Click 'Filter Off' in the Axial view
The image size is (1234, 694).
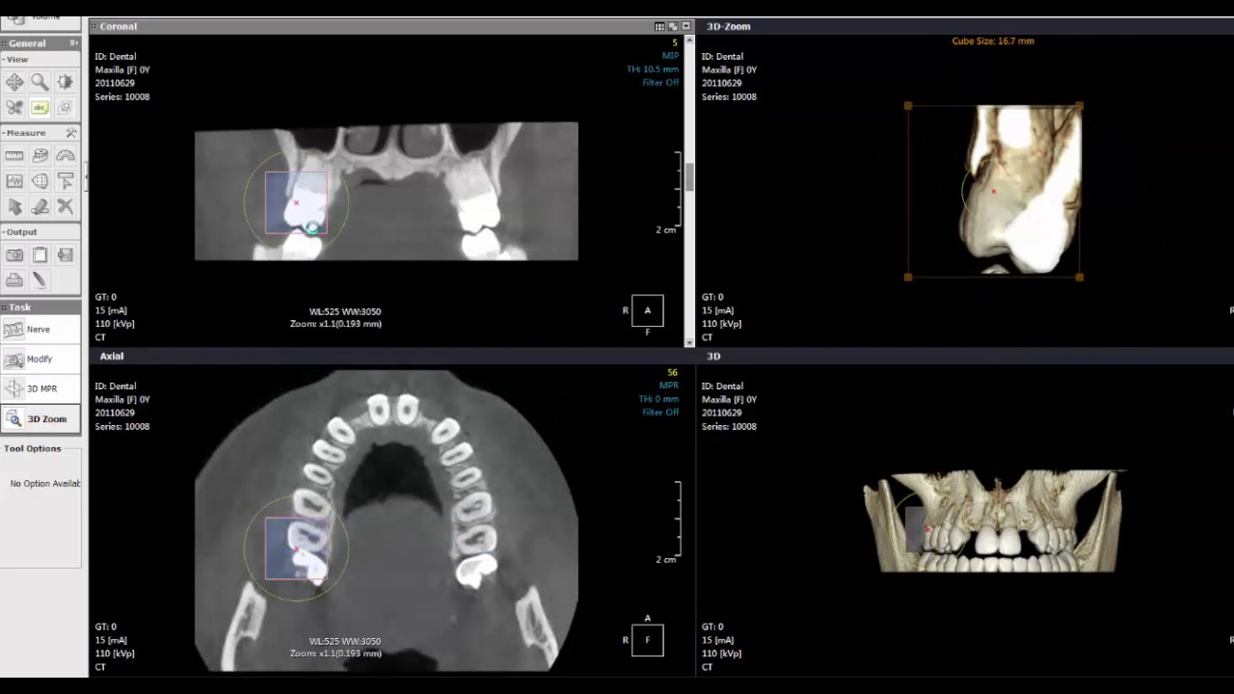click(660, 413)
